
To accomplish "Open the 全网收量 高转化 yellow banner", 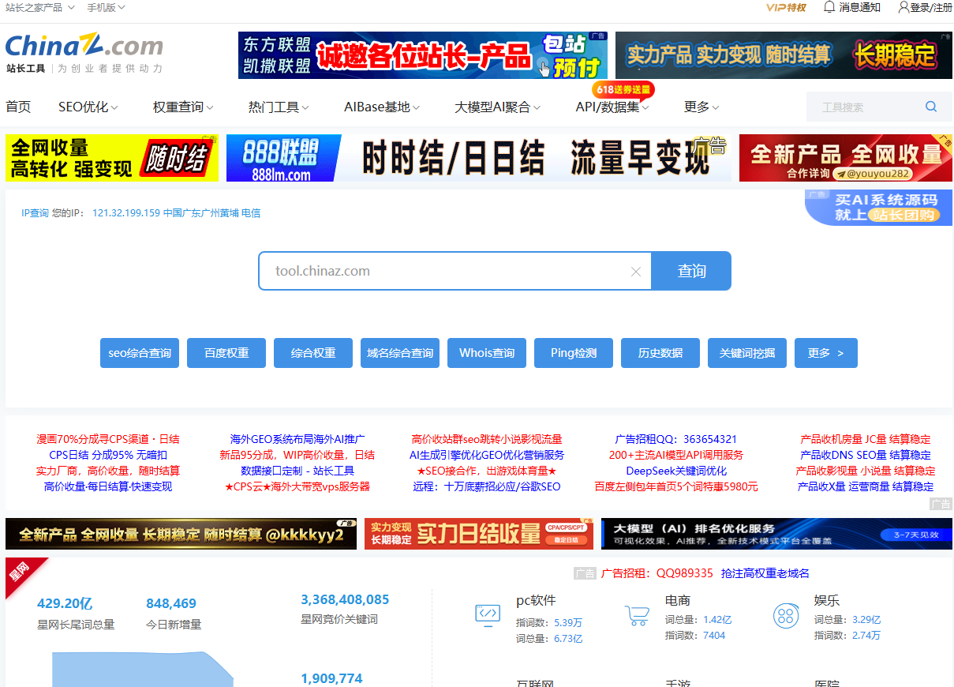I will click(x=112, y=158).
